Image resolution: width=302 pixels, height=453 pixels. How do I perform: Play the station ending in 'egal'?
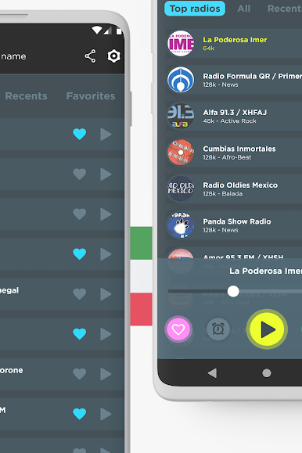click(x=106, y=294)
